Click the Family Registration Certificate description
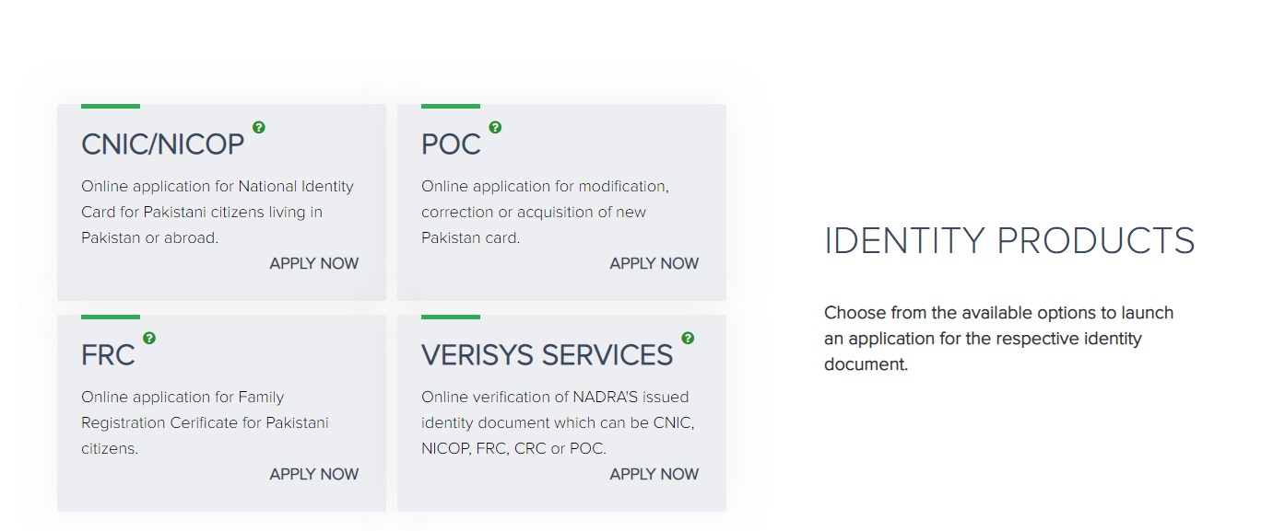 pos(205,422)
